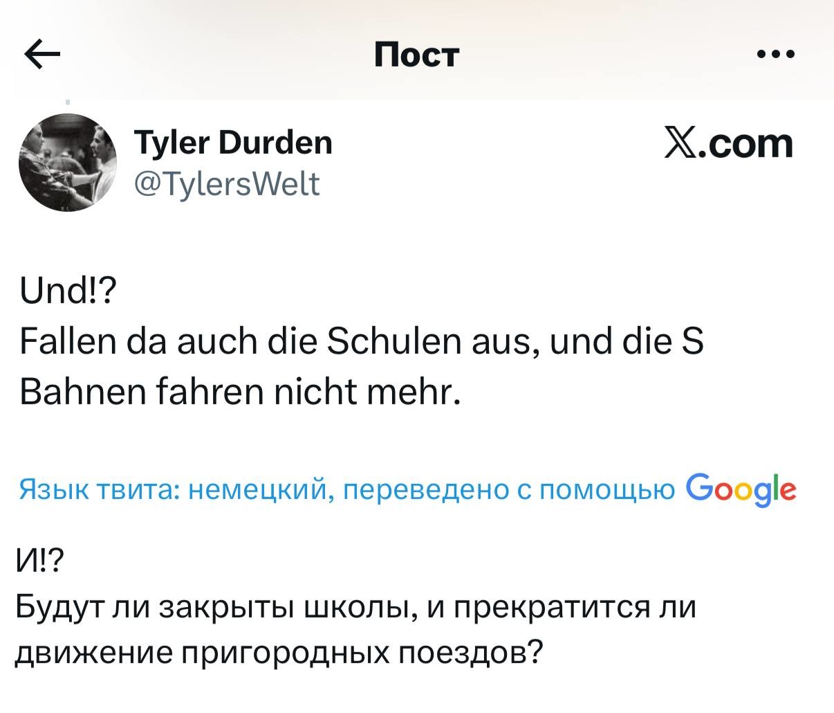Click 'Bahnen fahren nicht mehr.' line
The height and width of the screenshot is (713, 834).
[239, 392]
